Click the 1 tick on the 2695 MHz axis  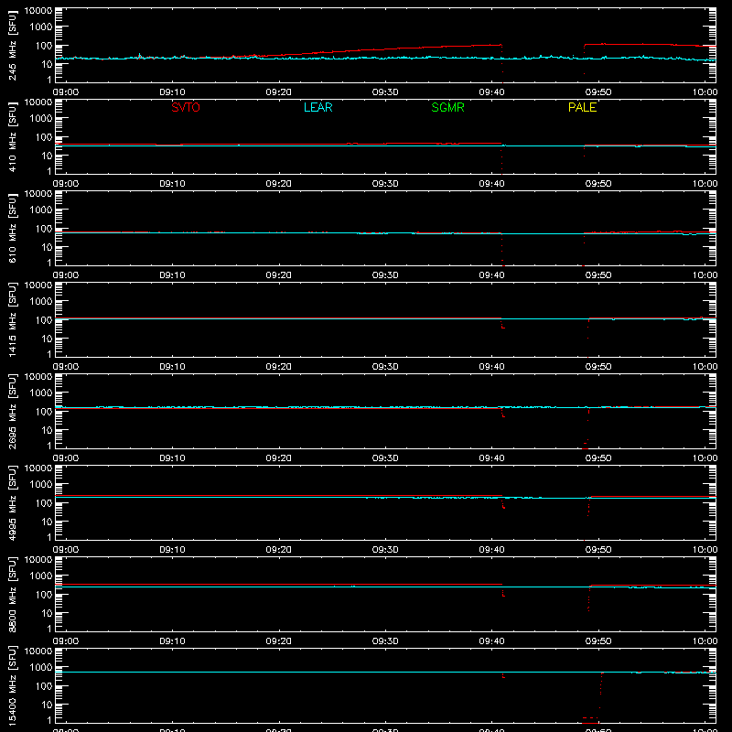(x=49, y=446)
